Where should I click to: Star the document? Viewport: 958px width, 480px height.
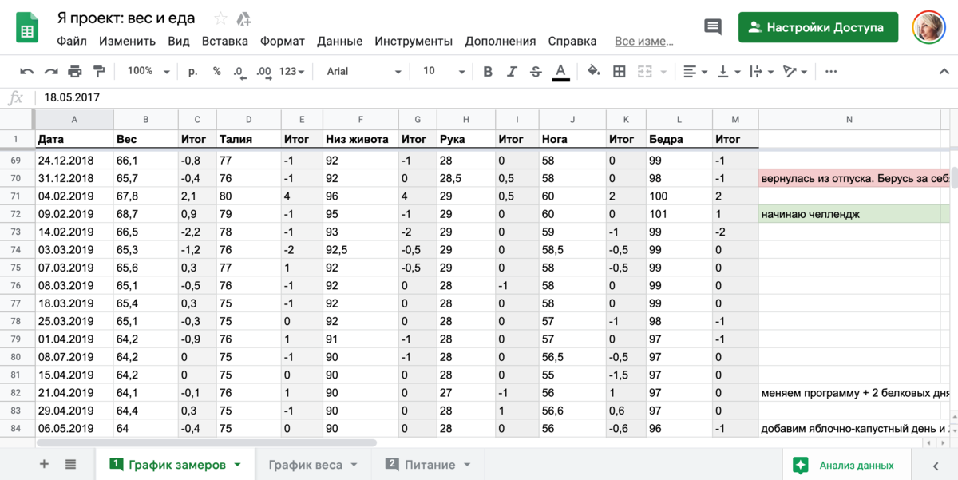tap(220, 18)
